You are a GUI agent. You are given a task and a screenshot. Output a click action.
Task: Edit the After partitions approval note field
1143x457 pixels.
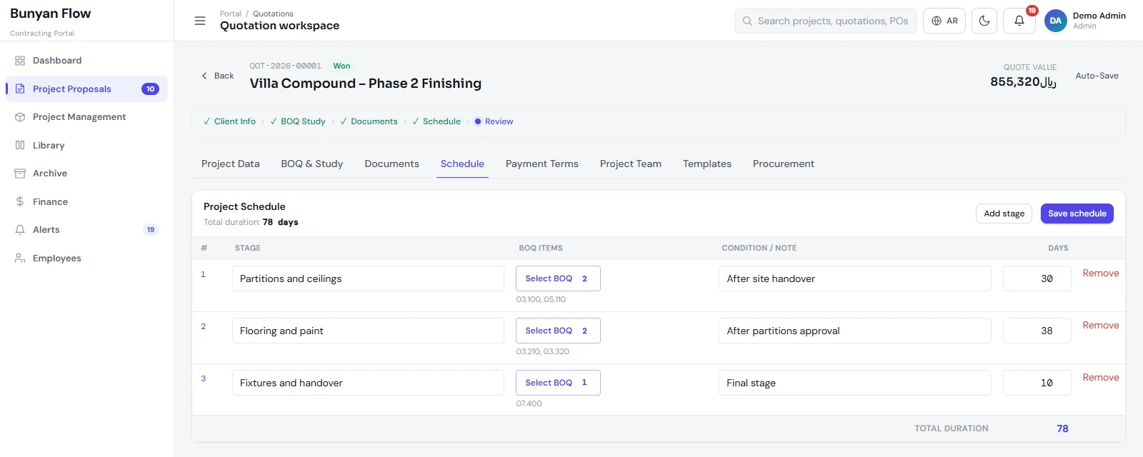[x=854, y=331]
